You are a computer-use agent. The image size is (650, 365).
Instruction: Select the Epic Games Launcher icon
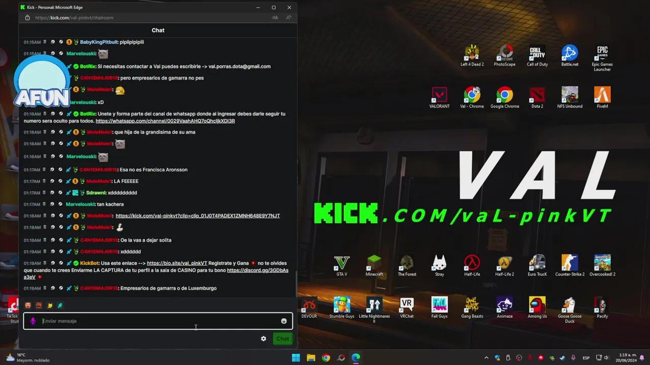click(x=602, y=58)
